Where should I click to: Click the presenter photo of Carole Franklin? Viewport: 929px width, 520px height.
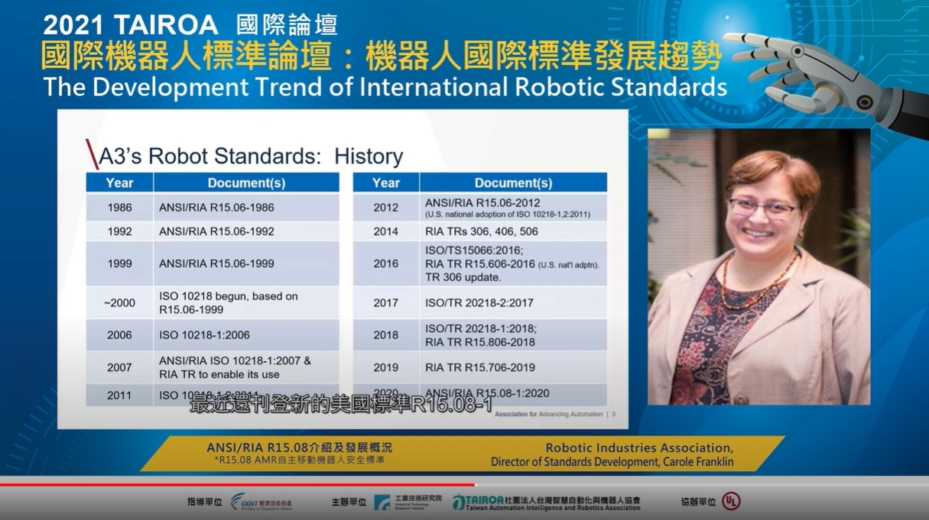[x=758, y=266]
